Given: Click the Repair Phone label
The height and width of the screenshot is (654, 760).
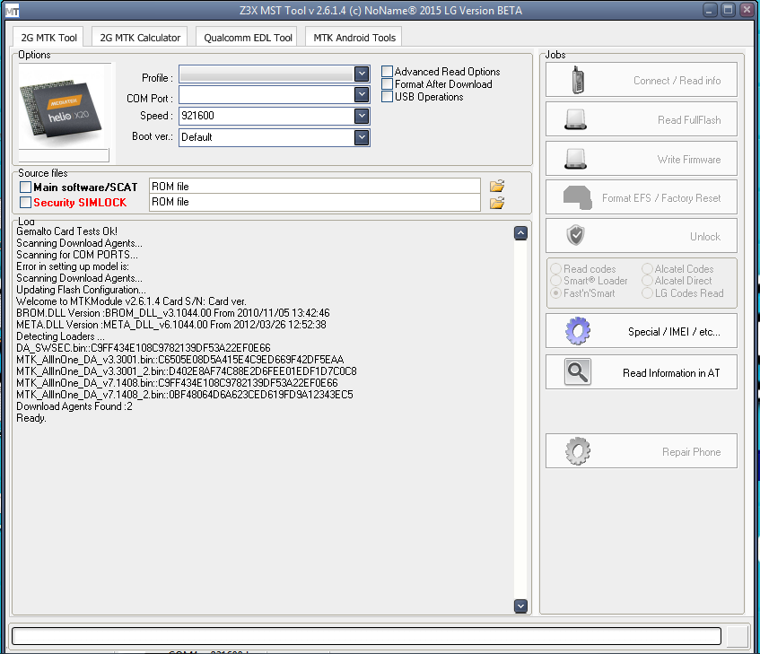Looking at the screenshot, I should click(691, 452).
